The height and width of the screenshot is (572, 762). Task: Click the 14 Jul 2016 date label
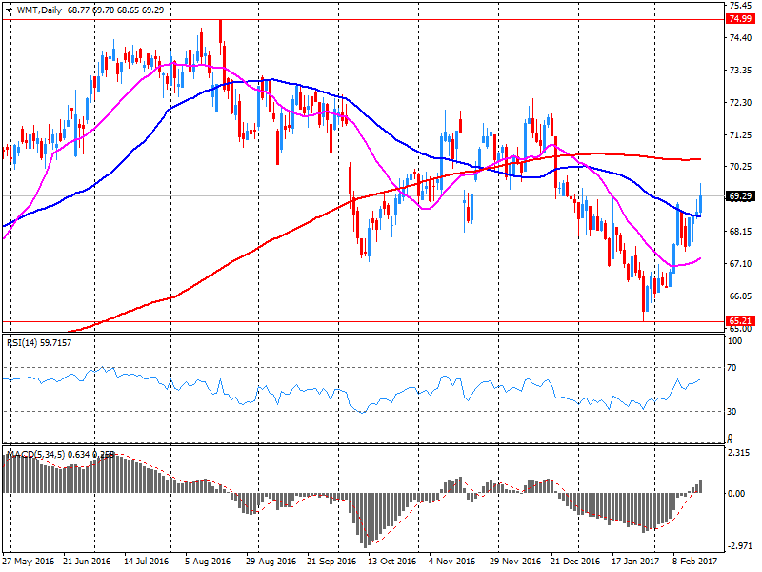[147, 562]
